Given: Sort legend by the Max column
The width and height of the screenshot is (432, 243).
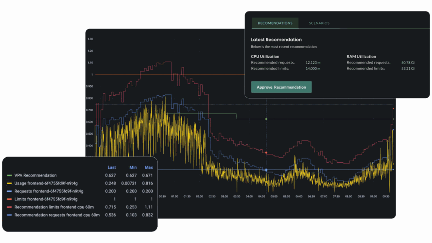Looking at the screenshot, I should click(149, 167).
